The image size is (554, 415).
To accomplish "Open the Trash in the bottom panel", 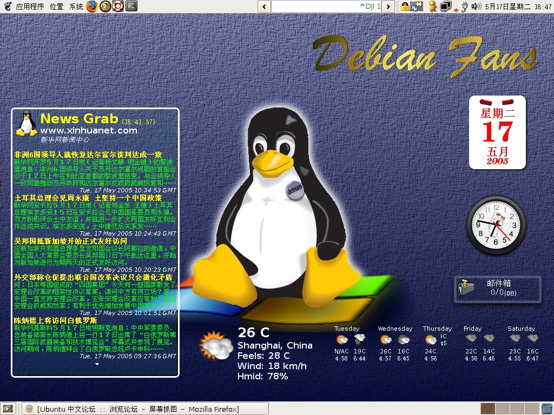I will pyautogui.click(x=546, y=409).
